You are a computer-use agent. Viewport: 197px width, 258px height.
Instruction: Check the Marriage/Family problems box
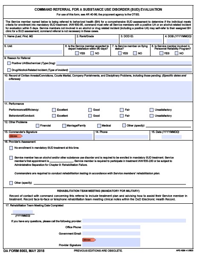click(x=64, y=126)
